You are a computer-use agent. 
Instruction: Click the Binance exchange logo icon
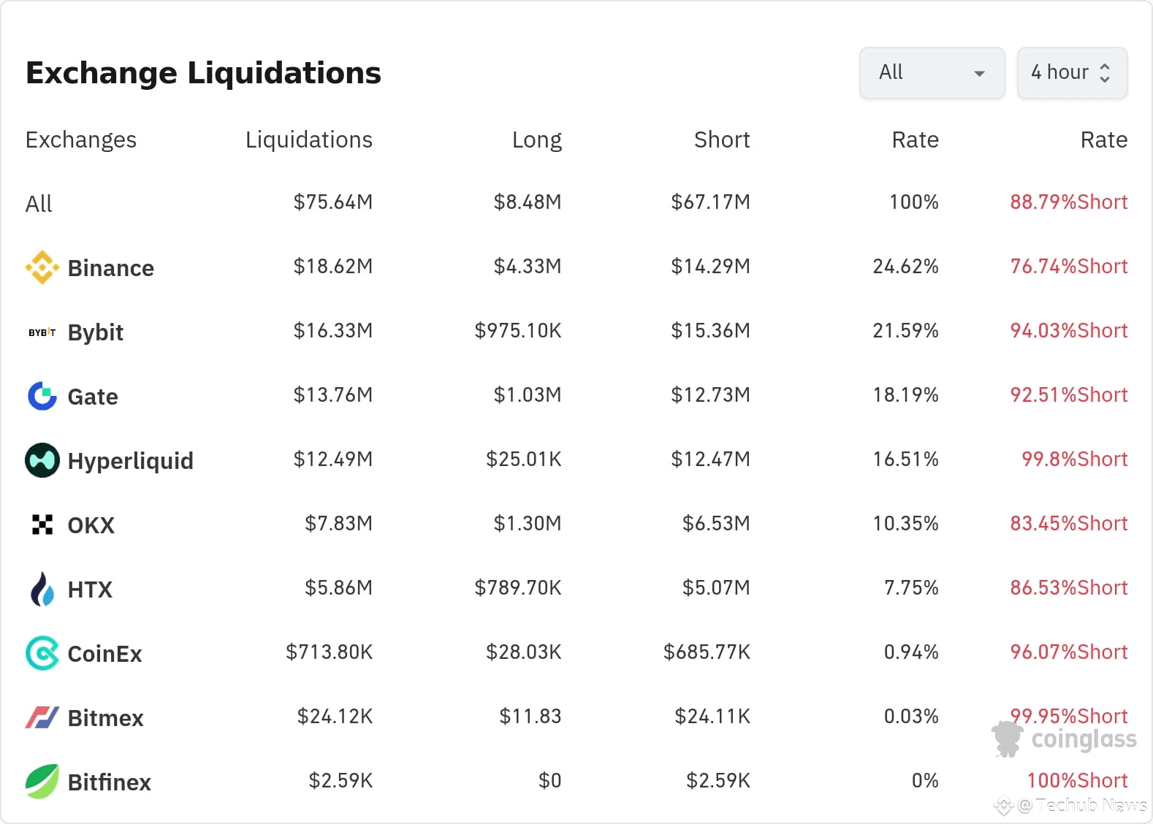click(x=42, y=267)
